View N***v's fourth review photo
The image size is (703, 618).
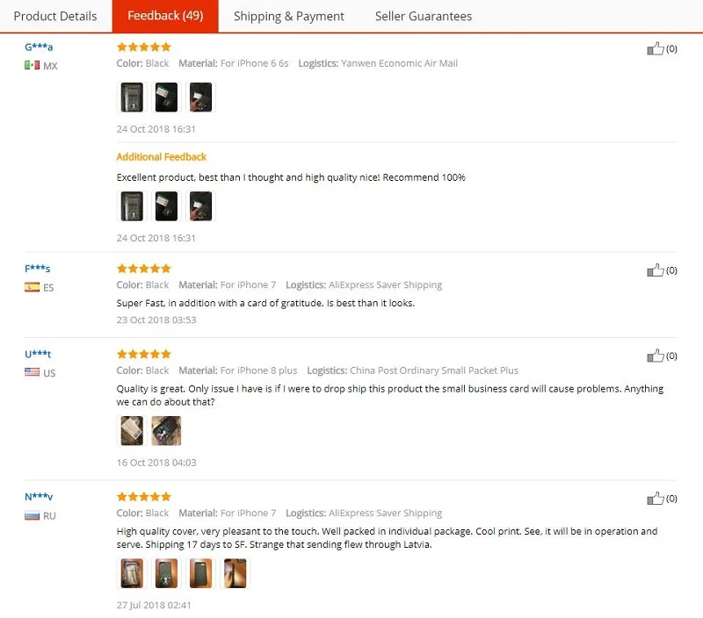pos(236,573)
